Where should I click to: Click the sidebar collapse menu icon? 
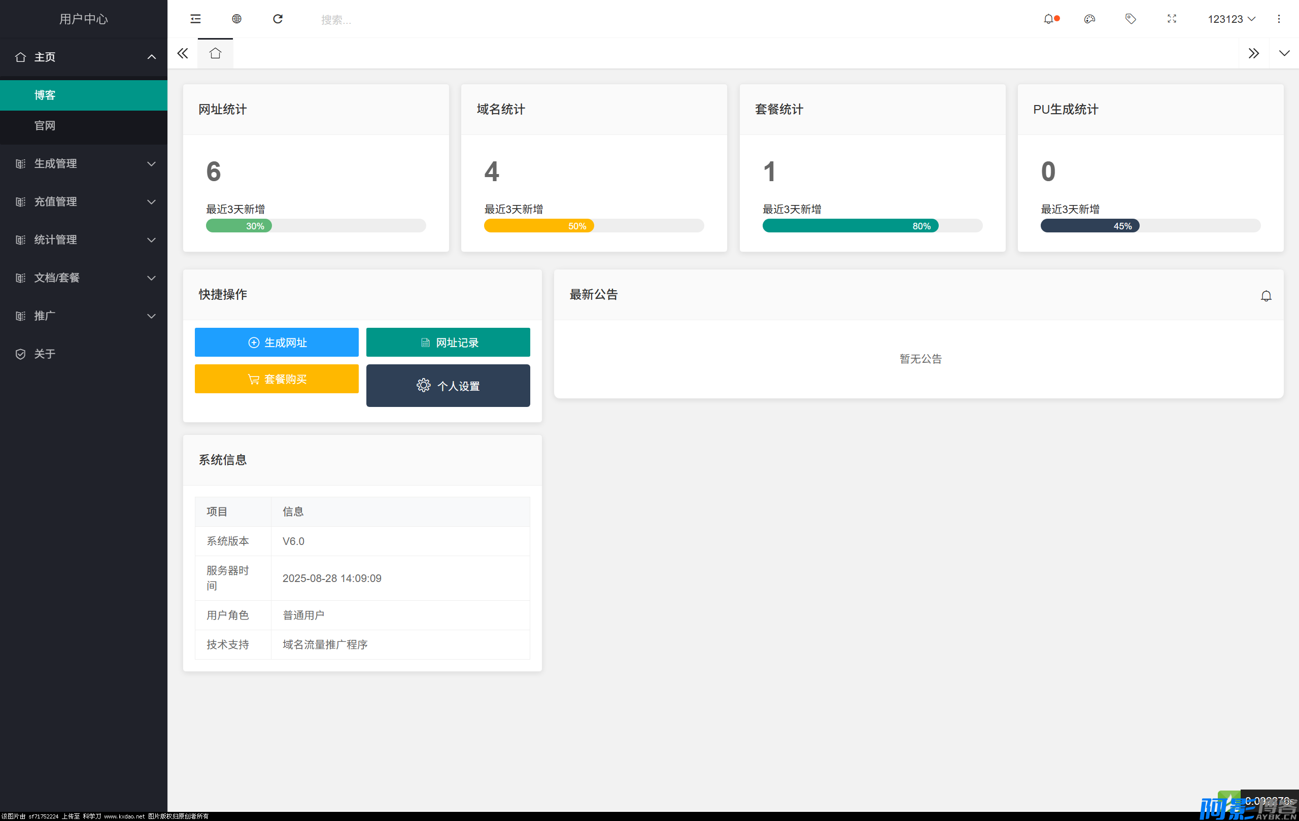click(x=195, y=19)
